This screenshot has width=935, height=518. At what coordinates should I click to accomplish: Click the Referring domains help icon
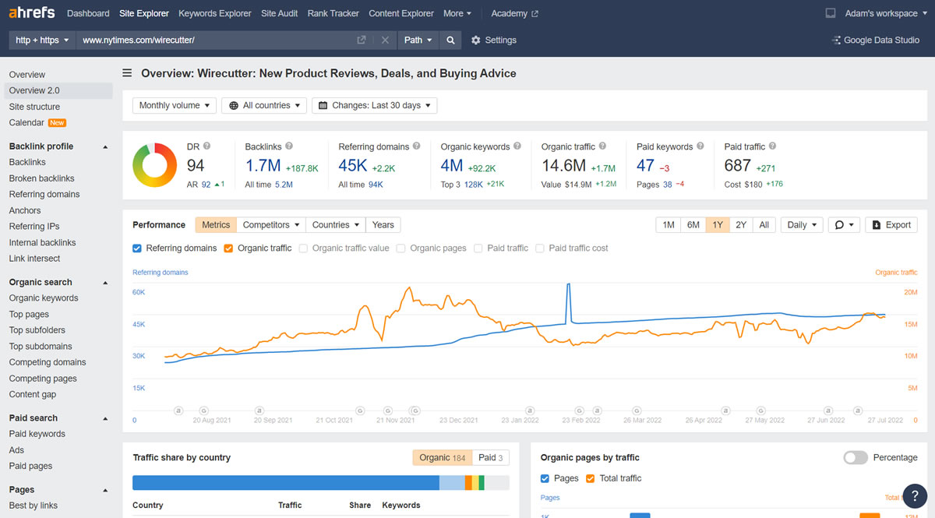416,146
